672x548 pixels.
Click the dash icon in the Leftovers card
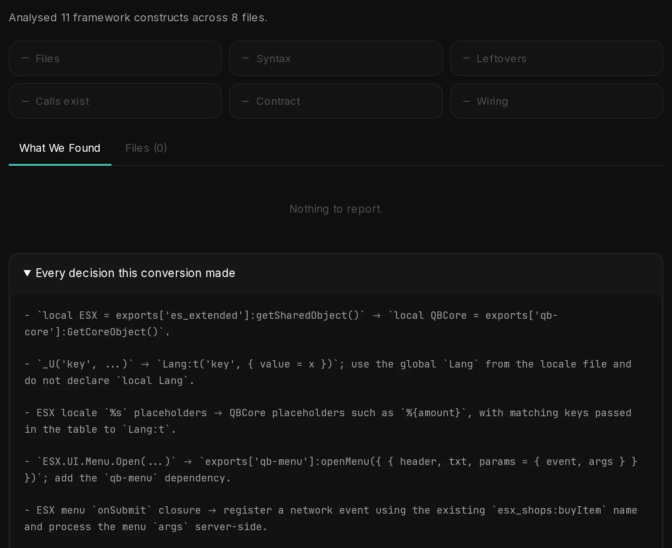pyautogui.click(x=467, y=58)
